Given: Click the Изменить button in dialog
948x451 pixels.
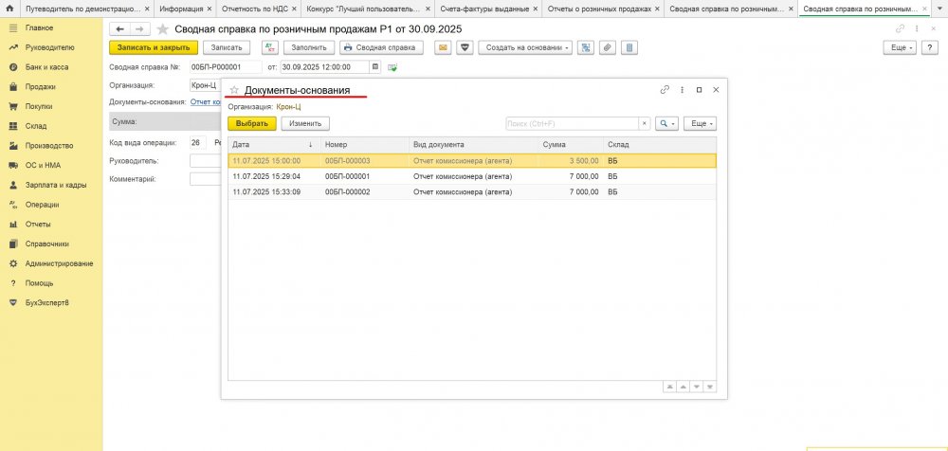Looking at the screenshot, I should tap(304, 123).
